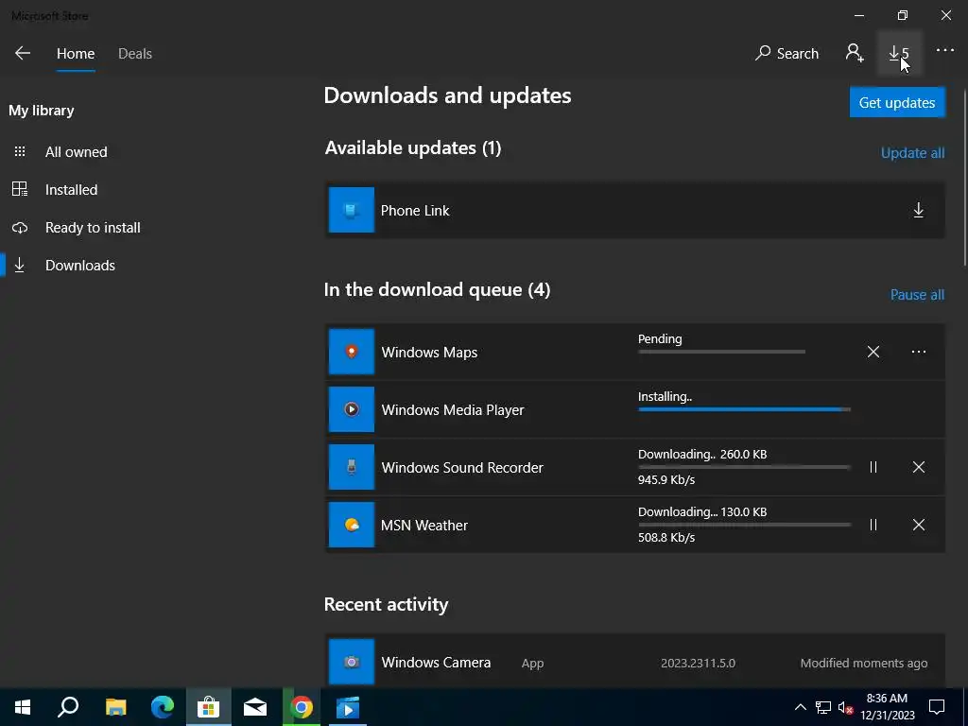This screenshot has height=726, width=968.
Task: Open the notification center icon
Action: (x=937, y=707)
